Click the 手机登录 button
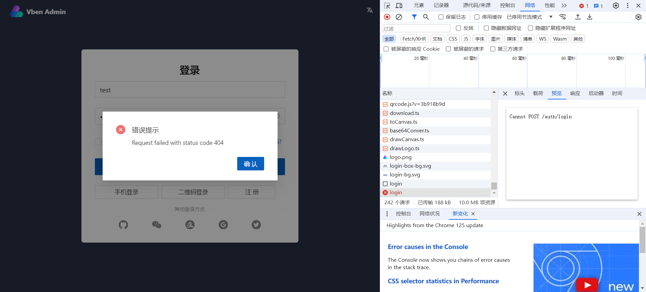This screenshot has height=292, width=646. coord(127,192)
